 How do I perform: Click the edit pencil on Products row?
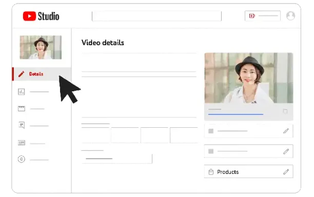pos(286,172)
